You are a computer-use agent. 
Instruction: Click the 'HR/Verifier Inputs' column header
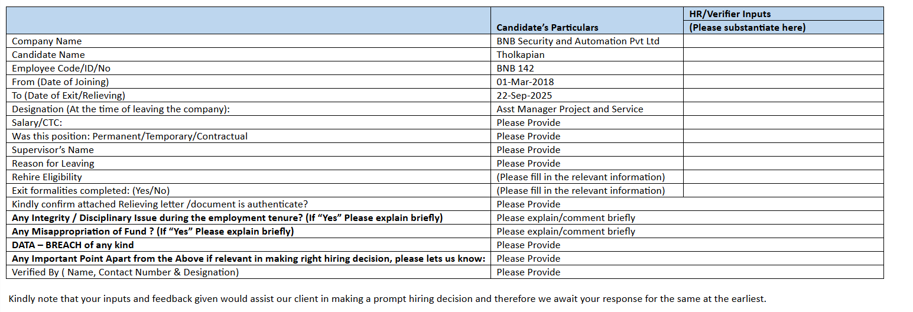click(x=730, y=14)
